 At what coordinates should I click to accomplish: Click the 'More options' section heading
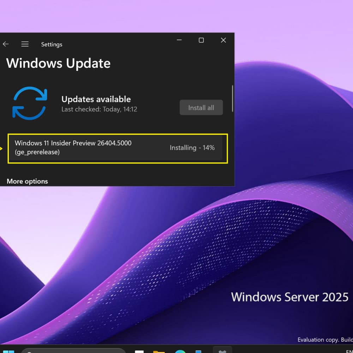[27, 181]
